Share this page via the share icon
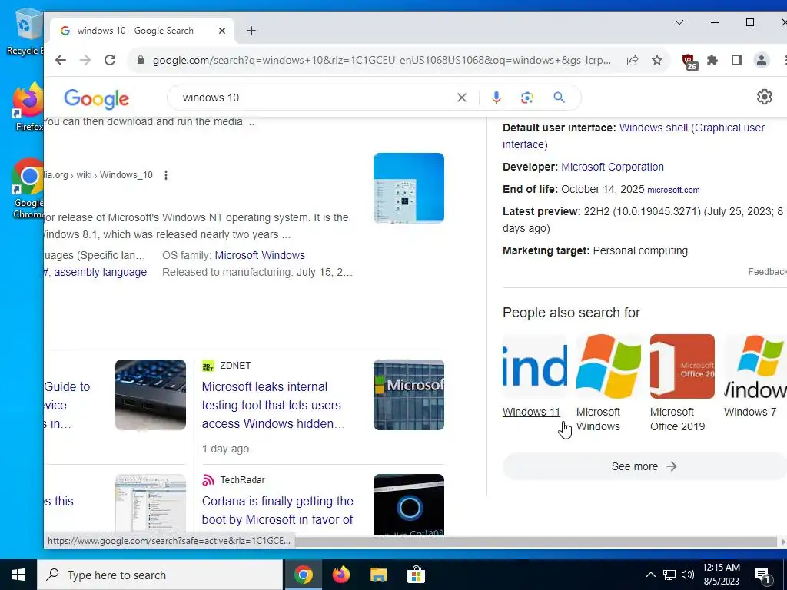 (633, 60)
